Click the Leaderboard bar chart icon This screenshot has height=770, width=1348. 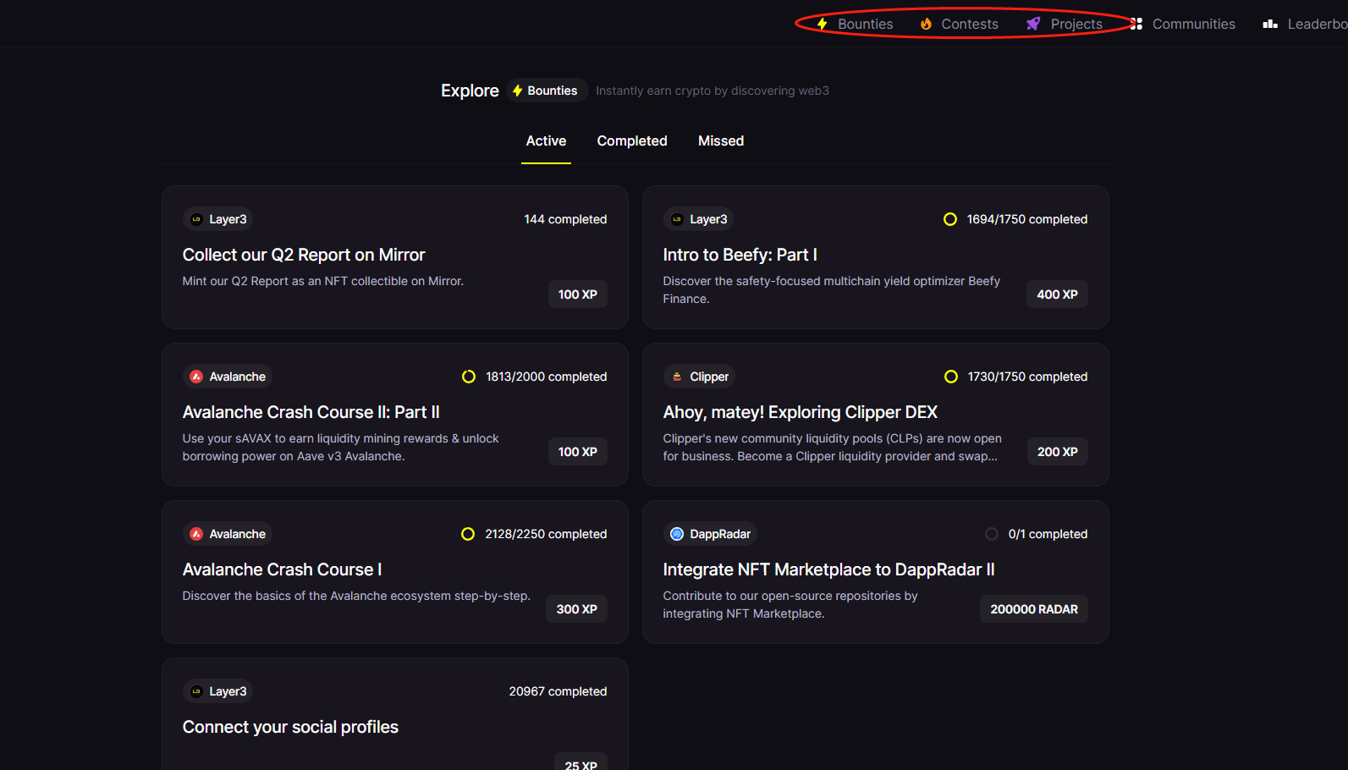point(1270,24)
